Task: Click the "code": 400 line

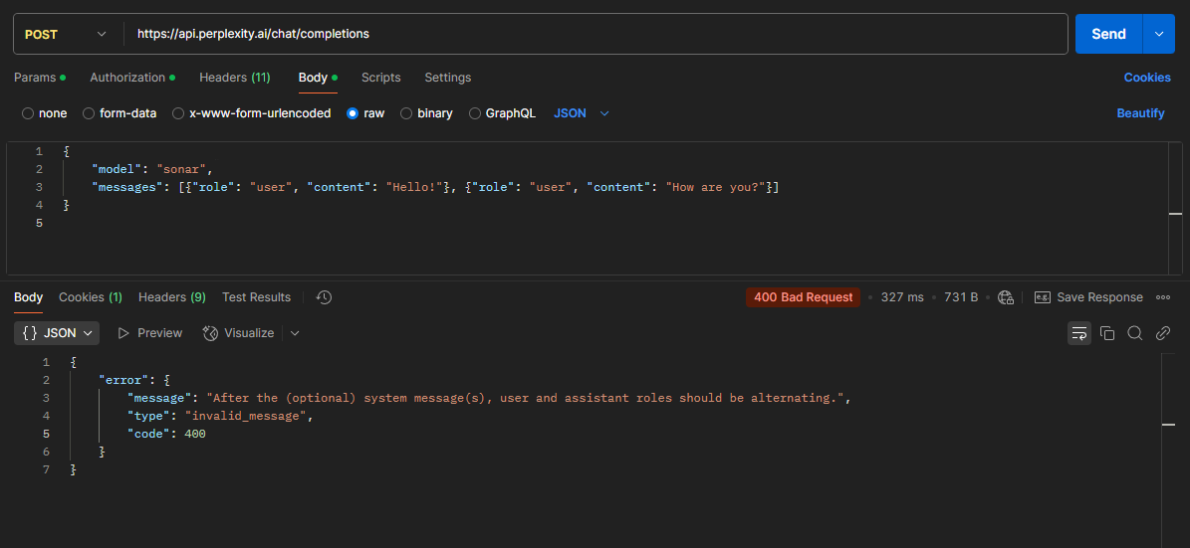Action: [166, 434]
